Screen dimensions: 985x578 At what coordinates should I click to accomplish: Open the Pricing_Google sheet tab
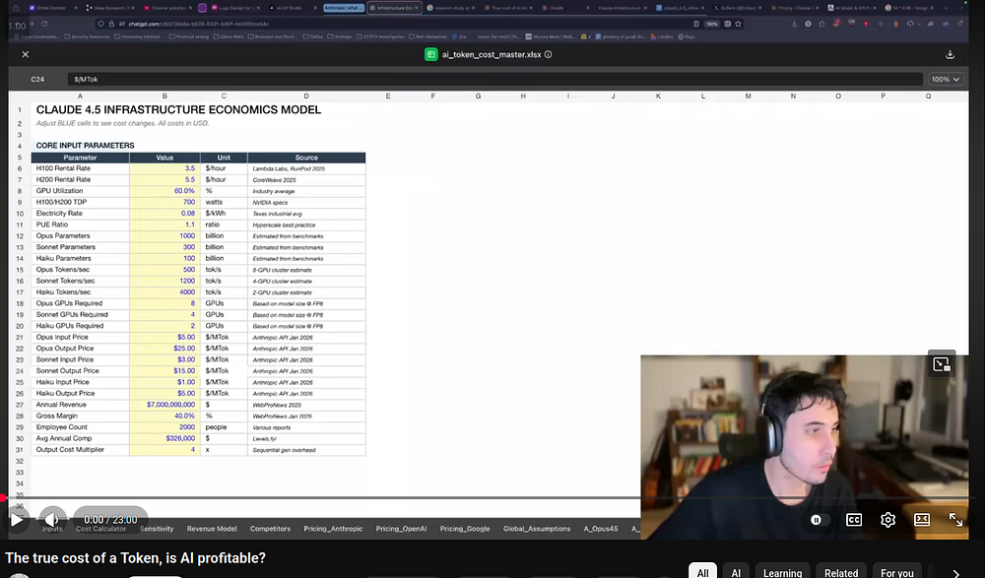[465, 529]
